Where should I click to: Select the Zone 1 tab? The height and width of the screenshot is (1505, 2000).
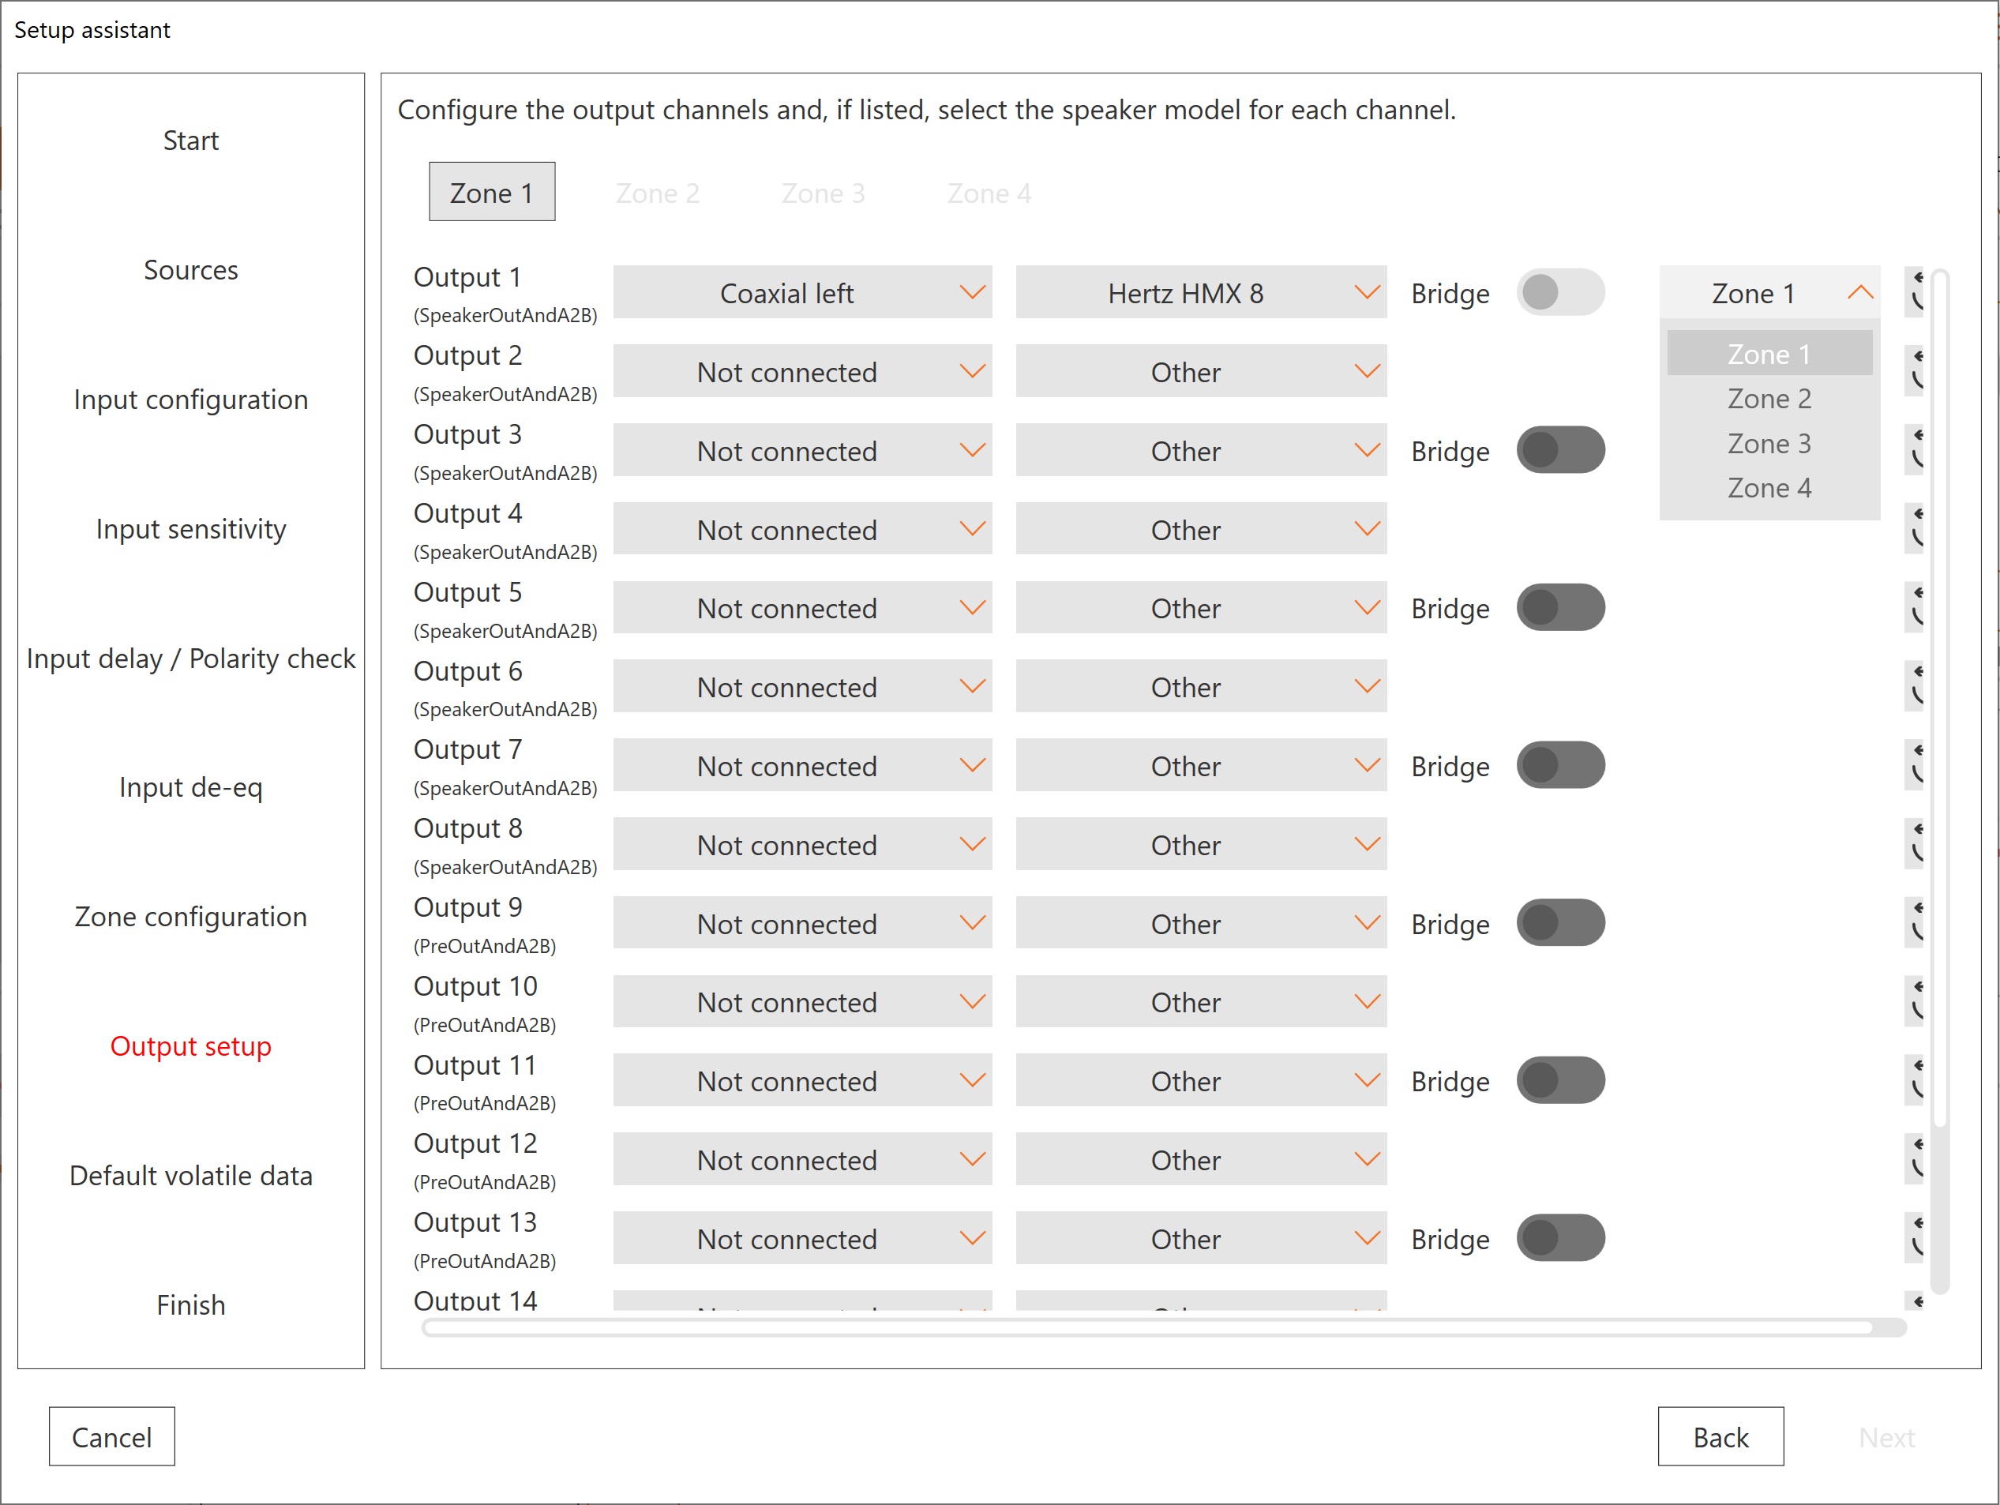click(x=492, y=192)
